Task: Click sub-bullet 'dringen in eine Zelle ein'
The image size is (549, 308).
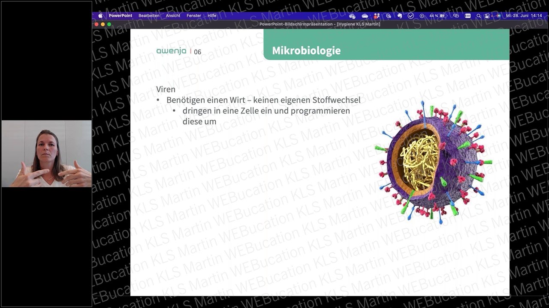Action: (x=266, y=116)
